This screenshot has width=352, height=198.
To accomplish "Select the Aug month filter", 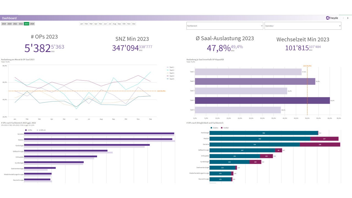I will [x=114, y=24].
